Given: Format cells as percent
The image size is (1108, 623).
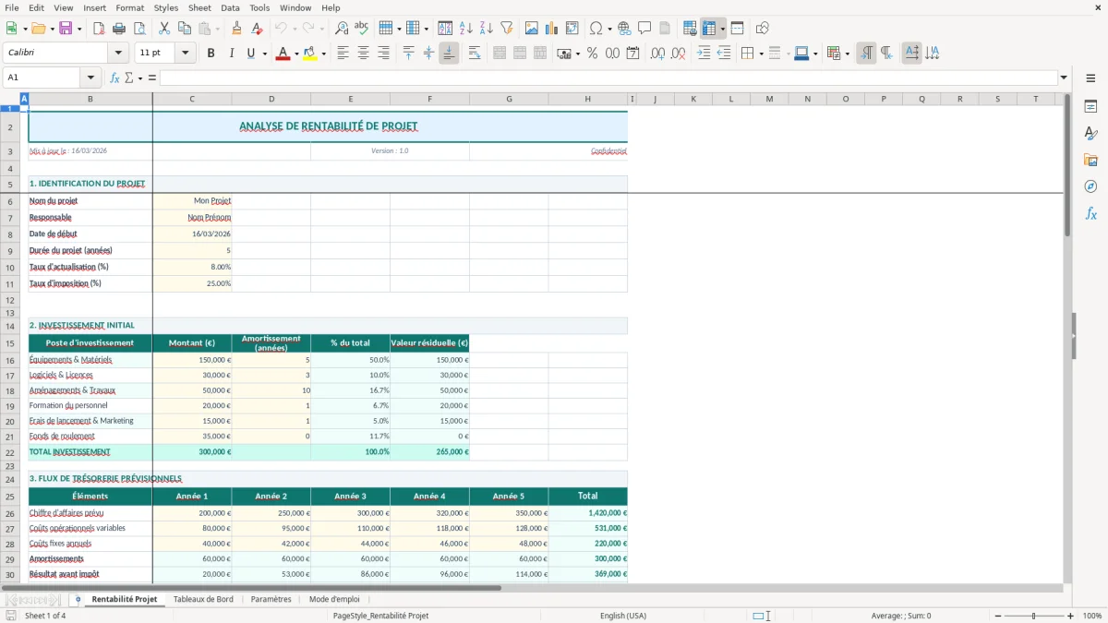Looking at the screenshot, I should (x=593, y=54).
